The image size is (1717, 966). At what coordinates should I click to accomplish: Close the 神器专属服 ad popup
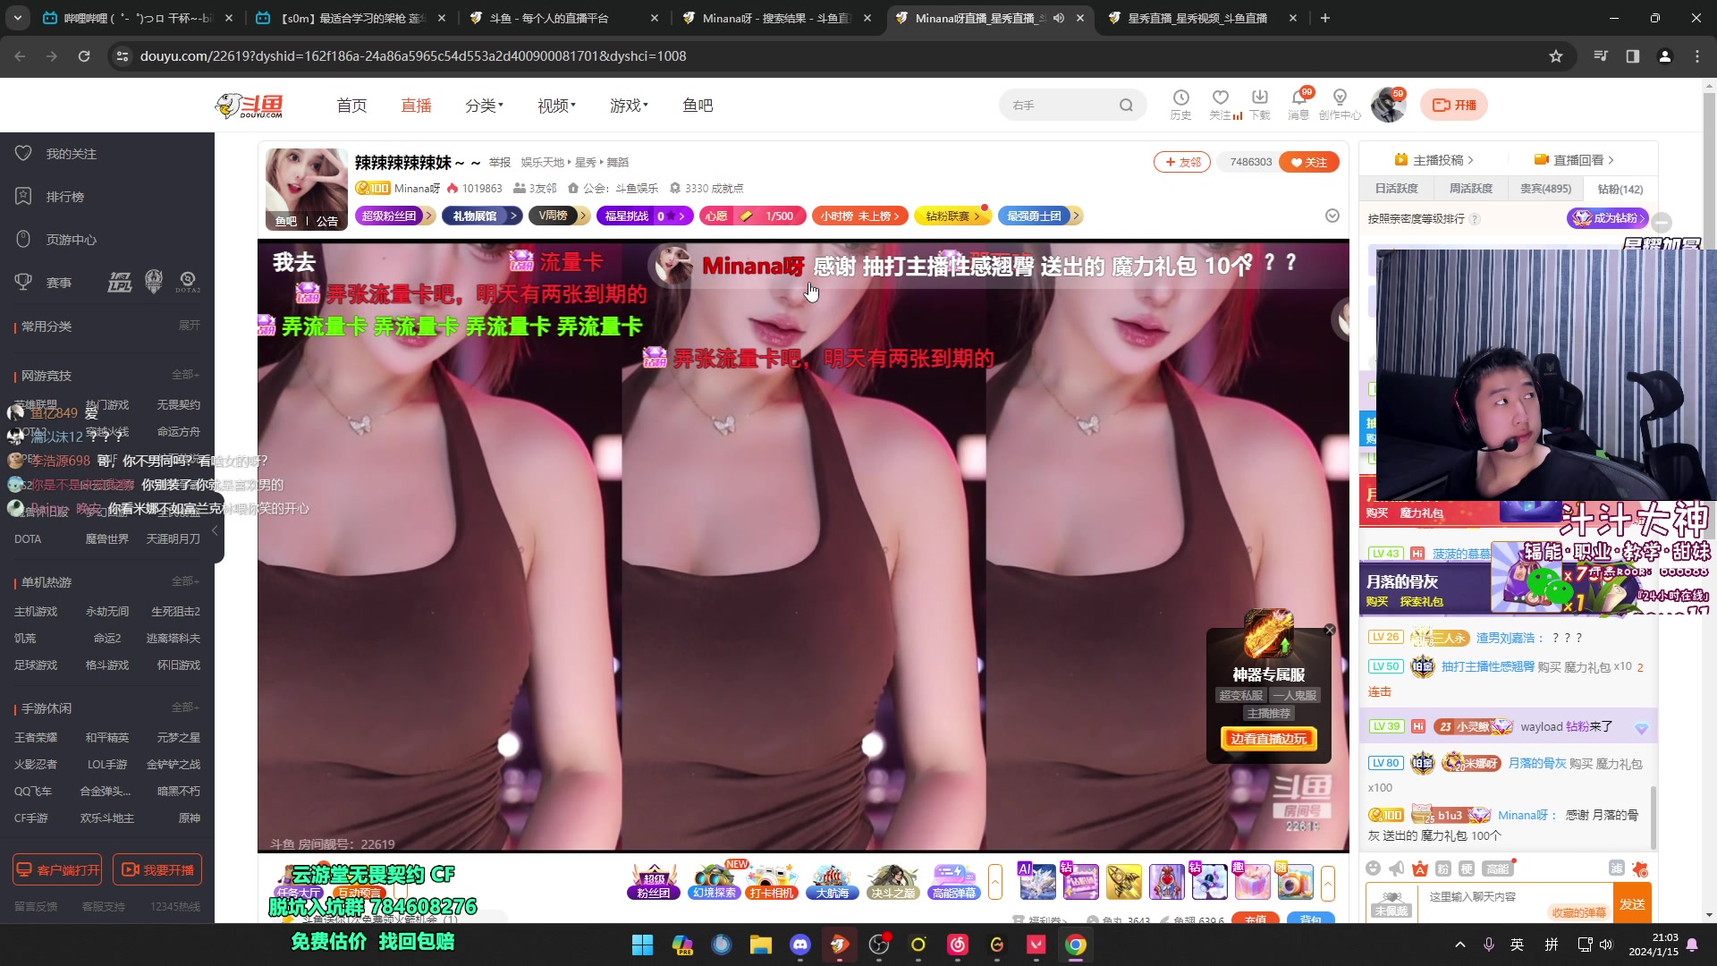pyautogui.click(x=1330, y=631)
